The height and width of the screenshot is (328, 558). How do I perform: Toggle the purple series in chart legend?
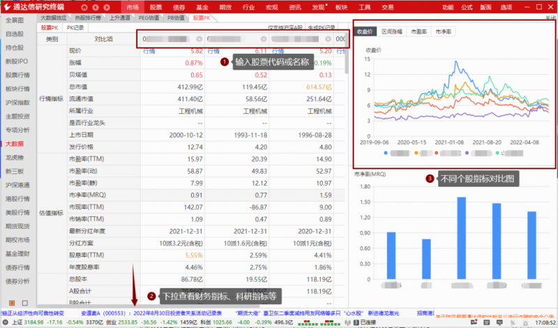pos(467,153)
